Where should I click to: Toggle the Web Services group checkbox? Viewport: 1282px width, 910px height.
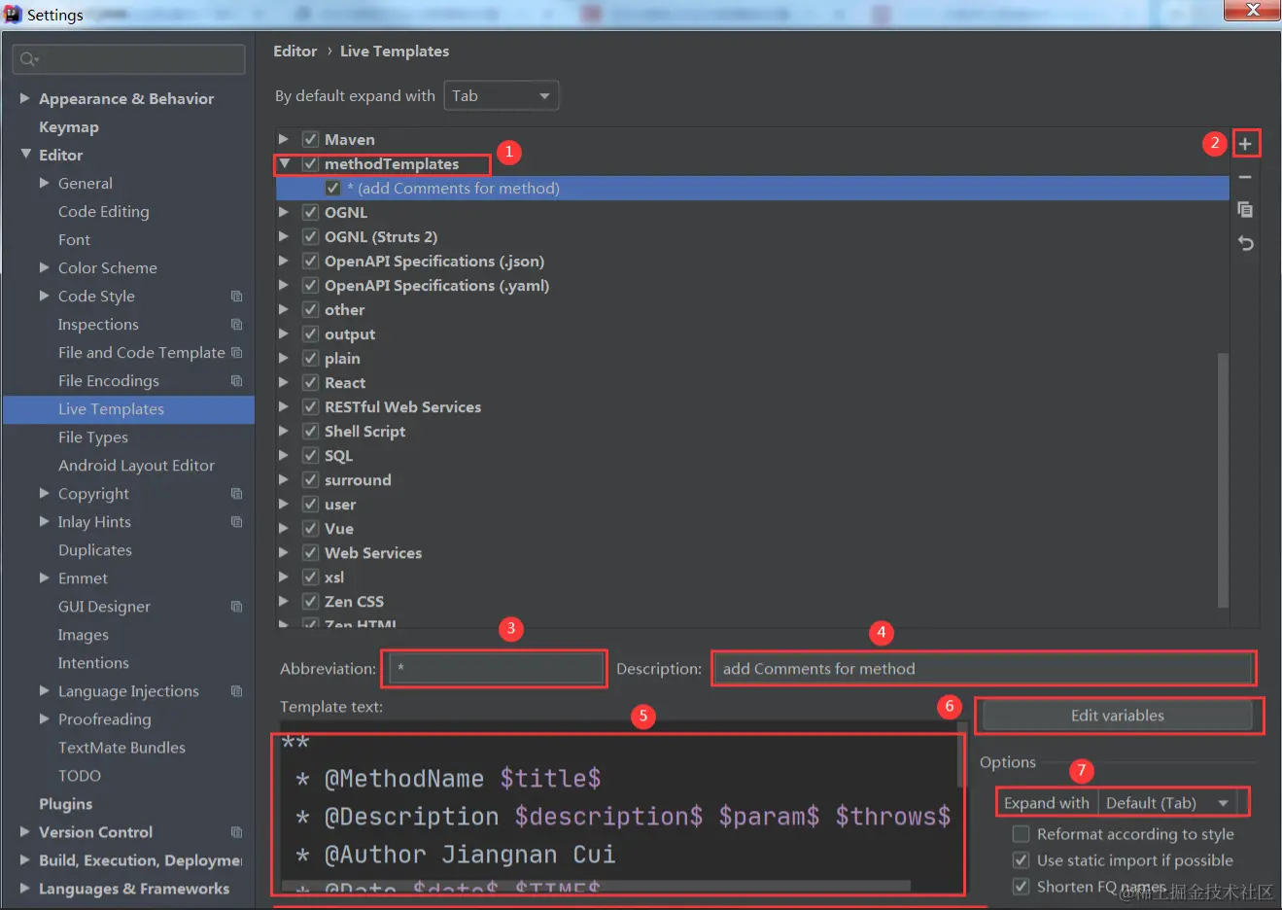[310, 552]
